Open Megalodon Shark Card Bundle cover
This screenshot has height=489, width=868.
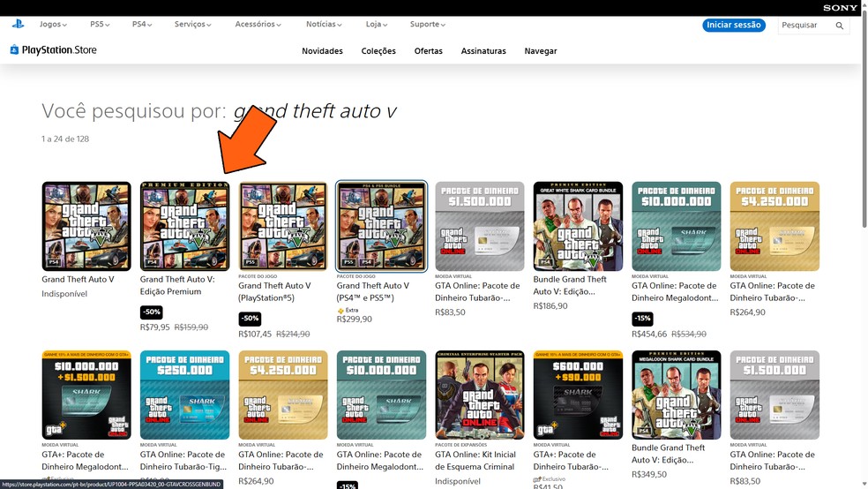pyautogui.click(x=676, y=395)
